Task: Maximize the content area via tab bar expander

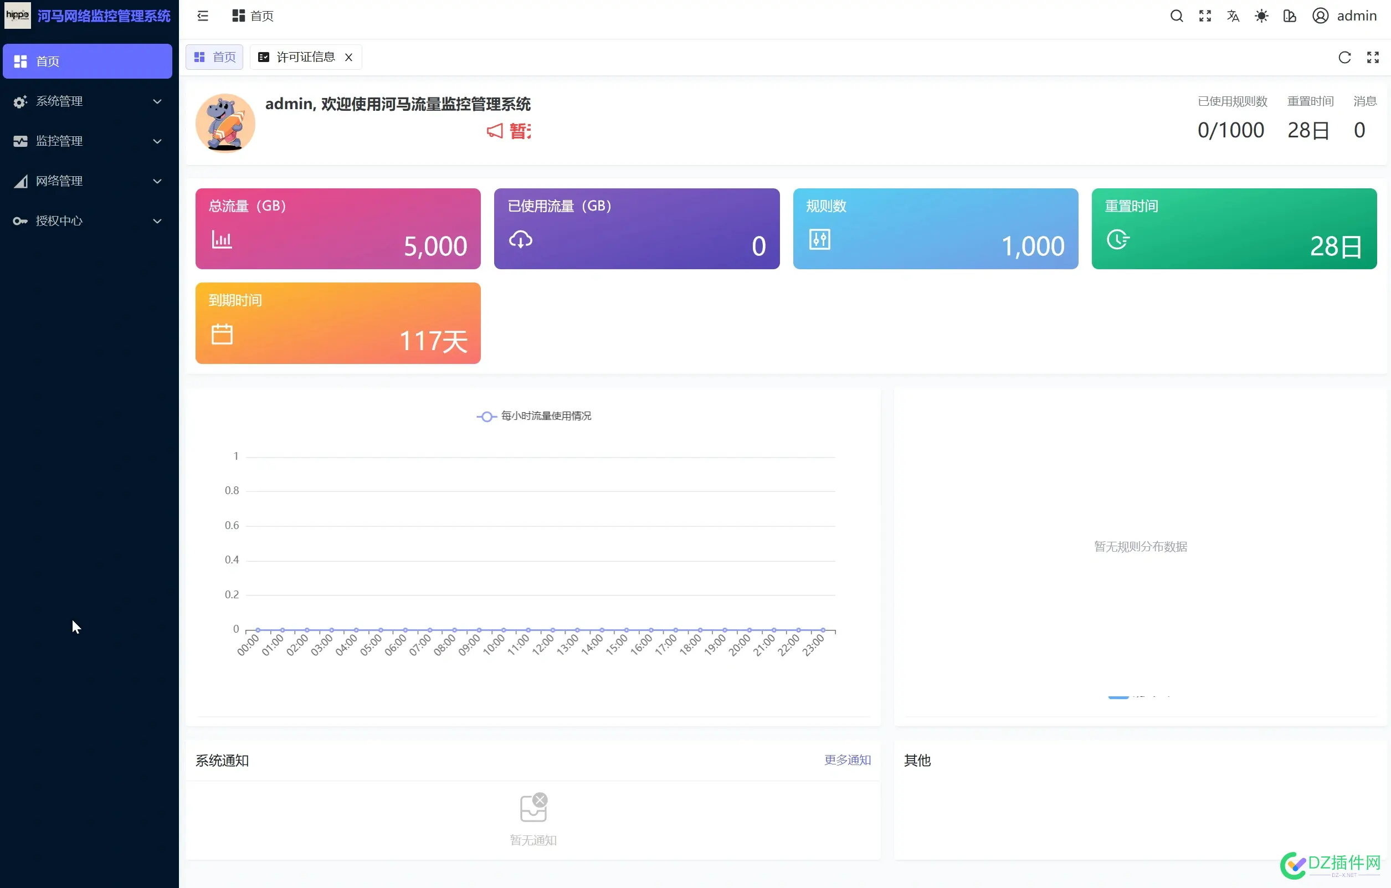Action: (1374, 57)
